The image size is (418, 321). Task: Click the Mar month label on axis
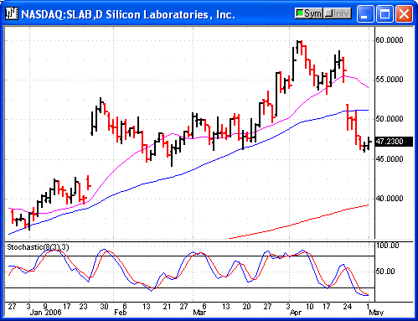pos(199,312)
